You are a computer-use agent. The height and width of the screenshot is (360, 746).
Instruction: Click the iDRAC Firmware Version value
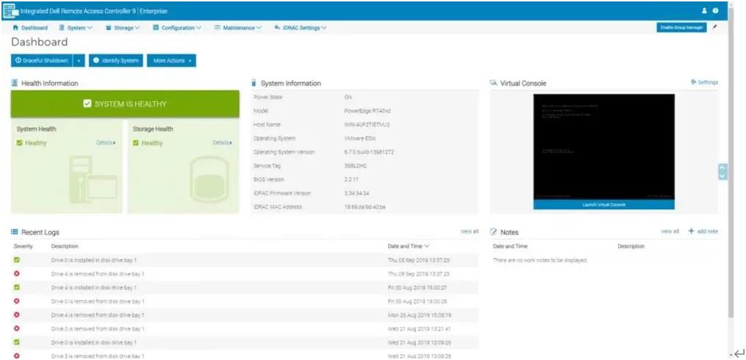click(x=356, y=193)
